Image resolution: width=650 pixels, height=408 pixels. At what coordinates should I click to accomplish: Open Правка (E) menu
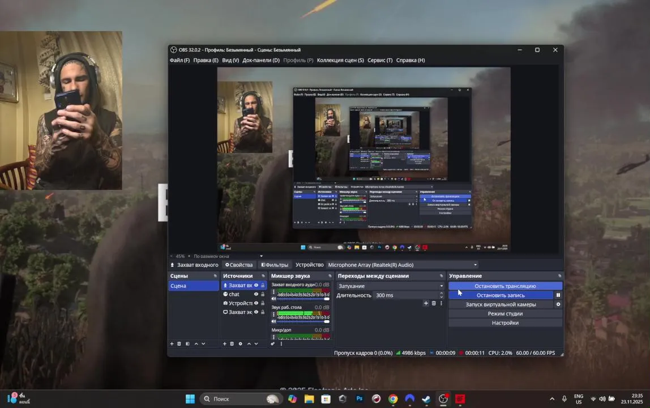pyautogui.click(x=206, y=60)
